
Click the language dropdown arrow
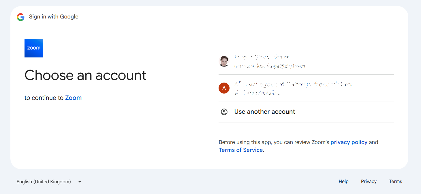(x=80, y=182)
